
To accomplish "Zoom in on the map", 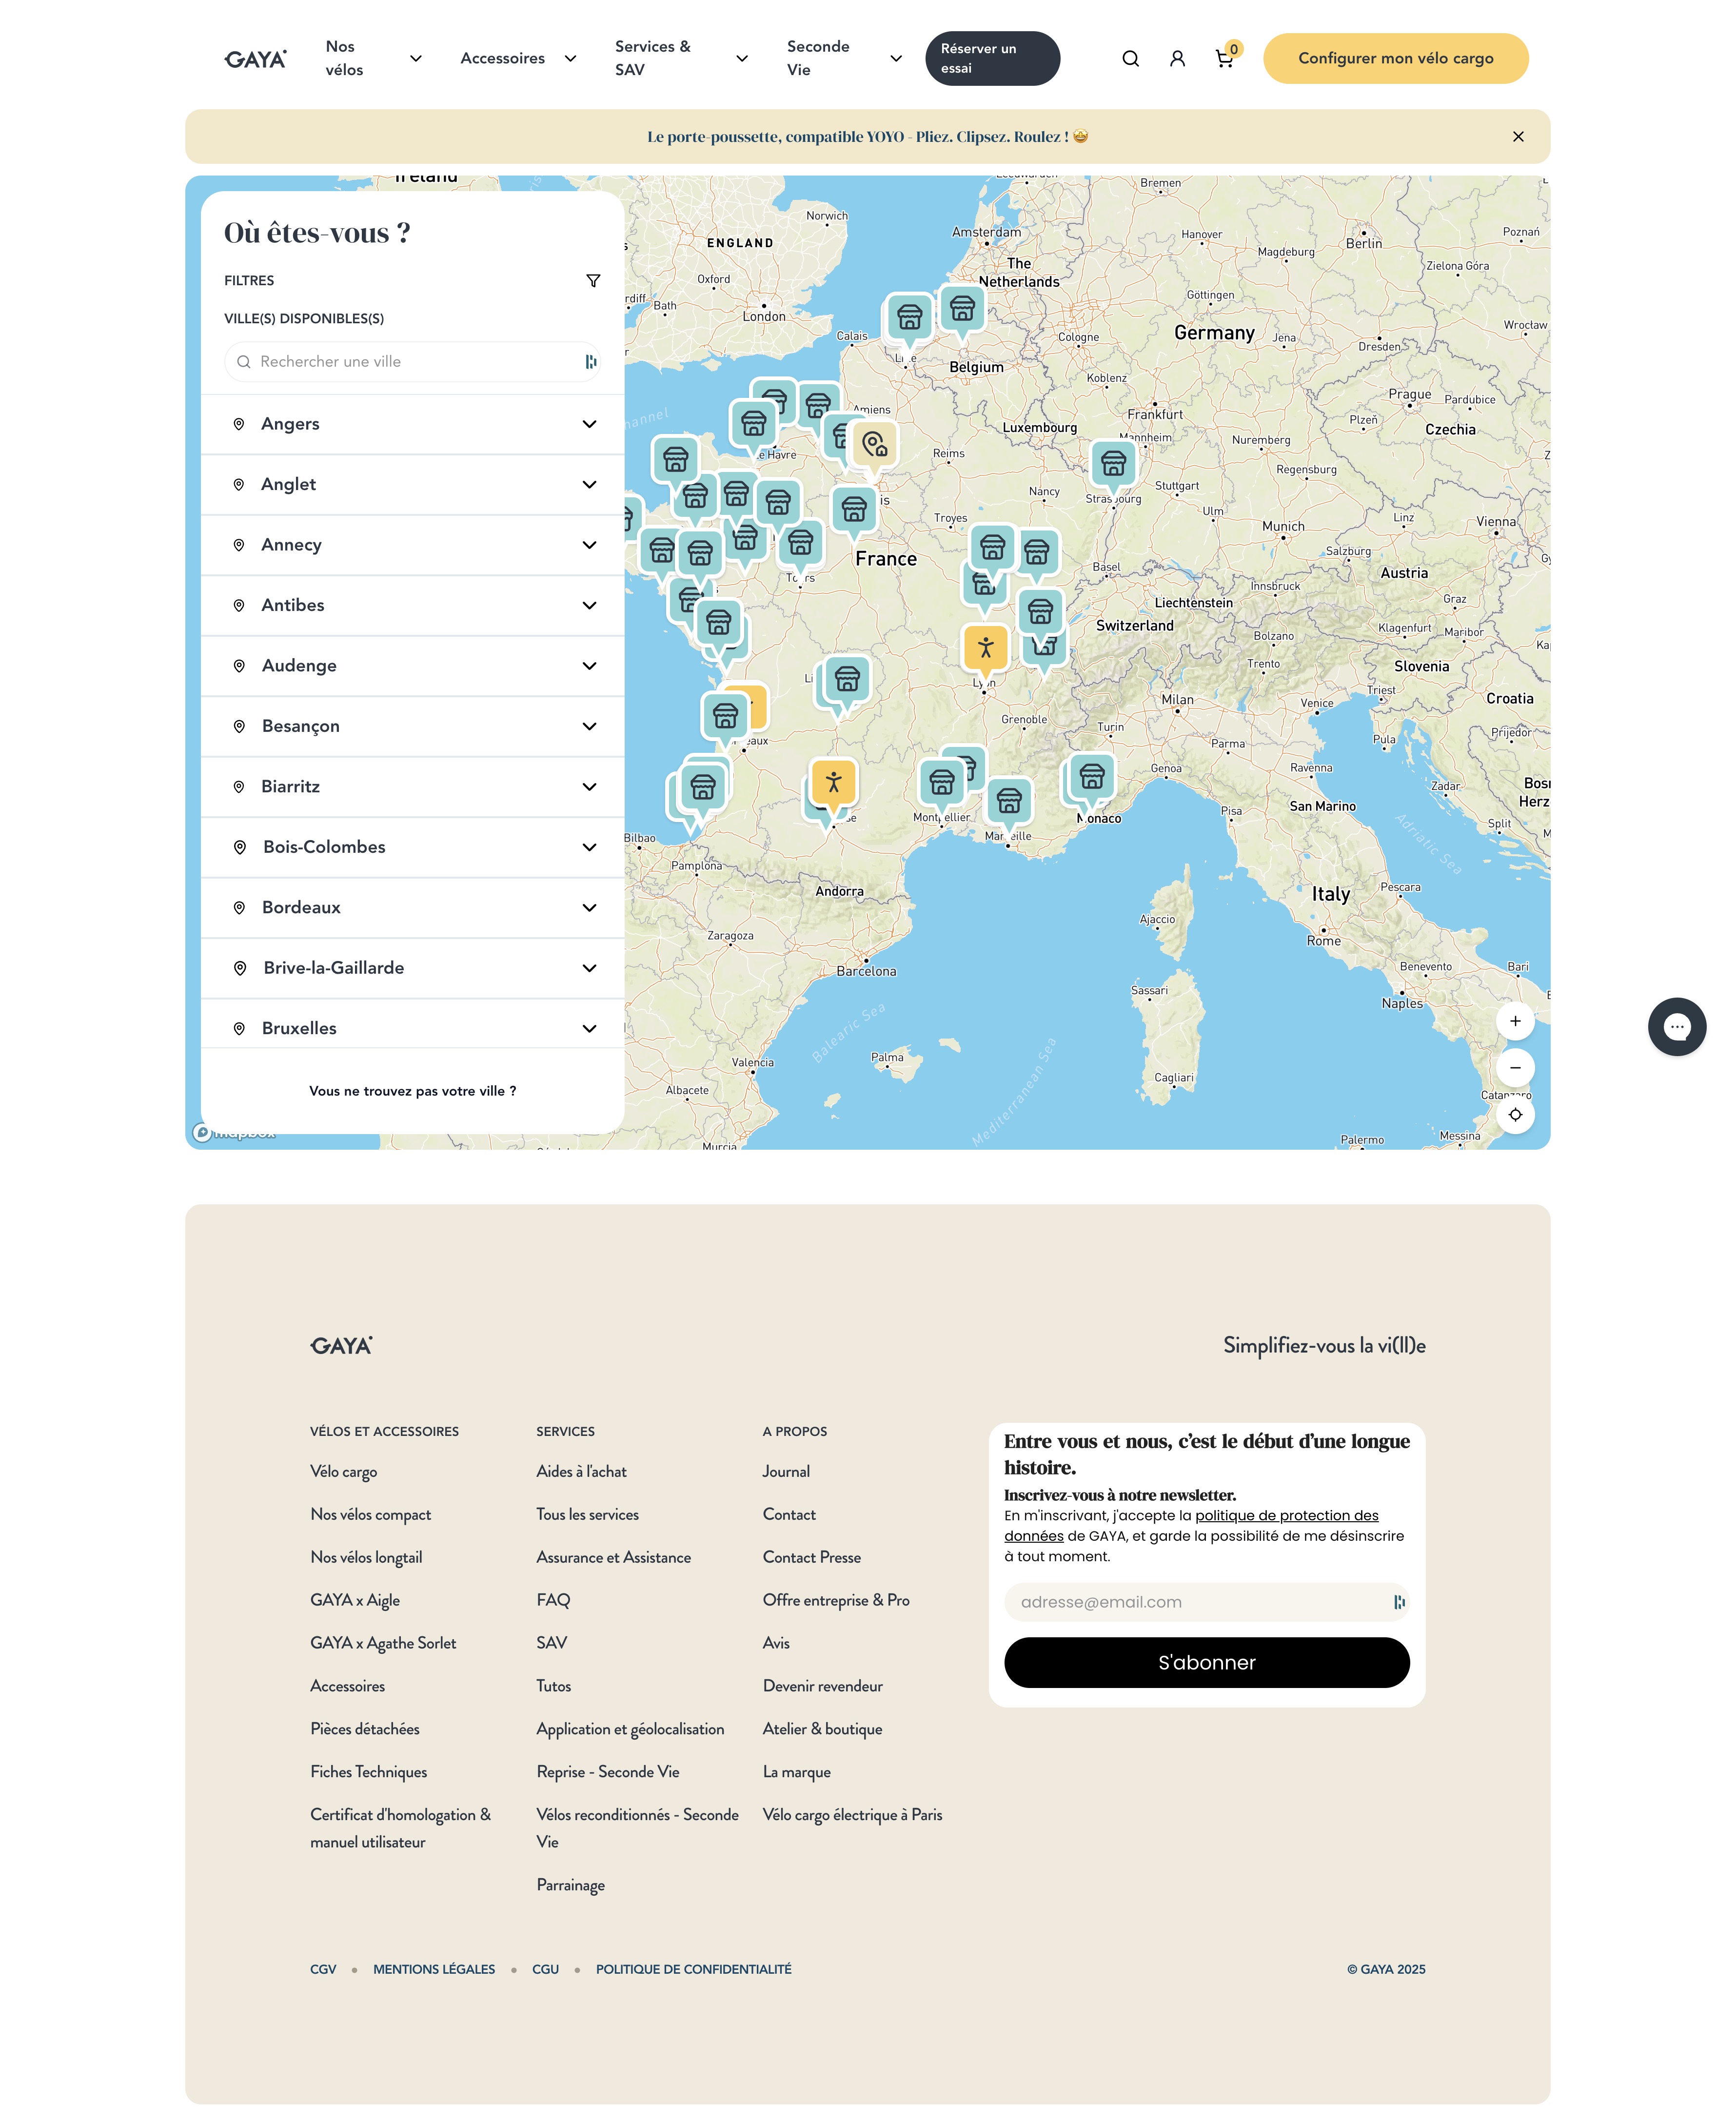I will pyautogui.click(x=1515, y=1021).
